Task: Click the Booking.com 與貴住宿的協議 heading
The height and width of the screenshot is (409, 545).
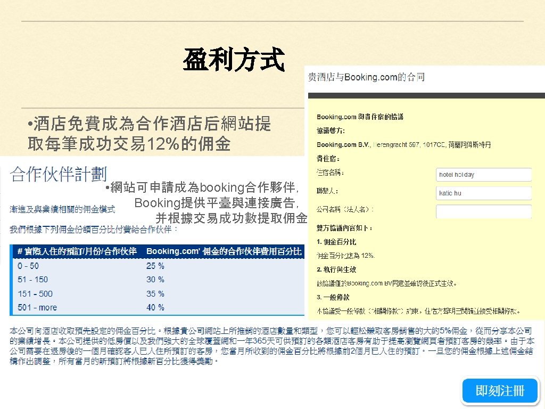Action: (x=360, y=117)
